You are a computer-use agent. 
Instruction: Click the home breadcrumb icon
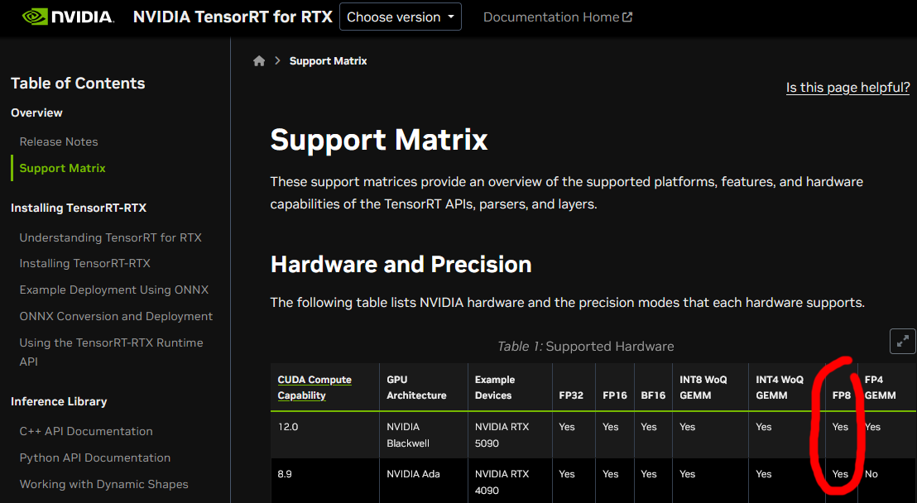click(259, 61)
